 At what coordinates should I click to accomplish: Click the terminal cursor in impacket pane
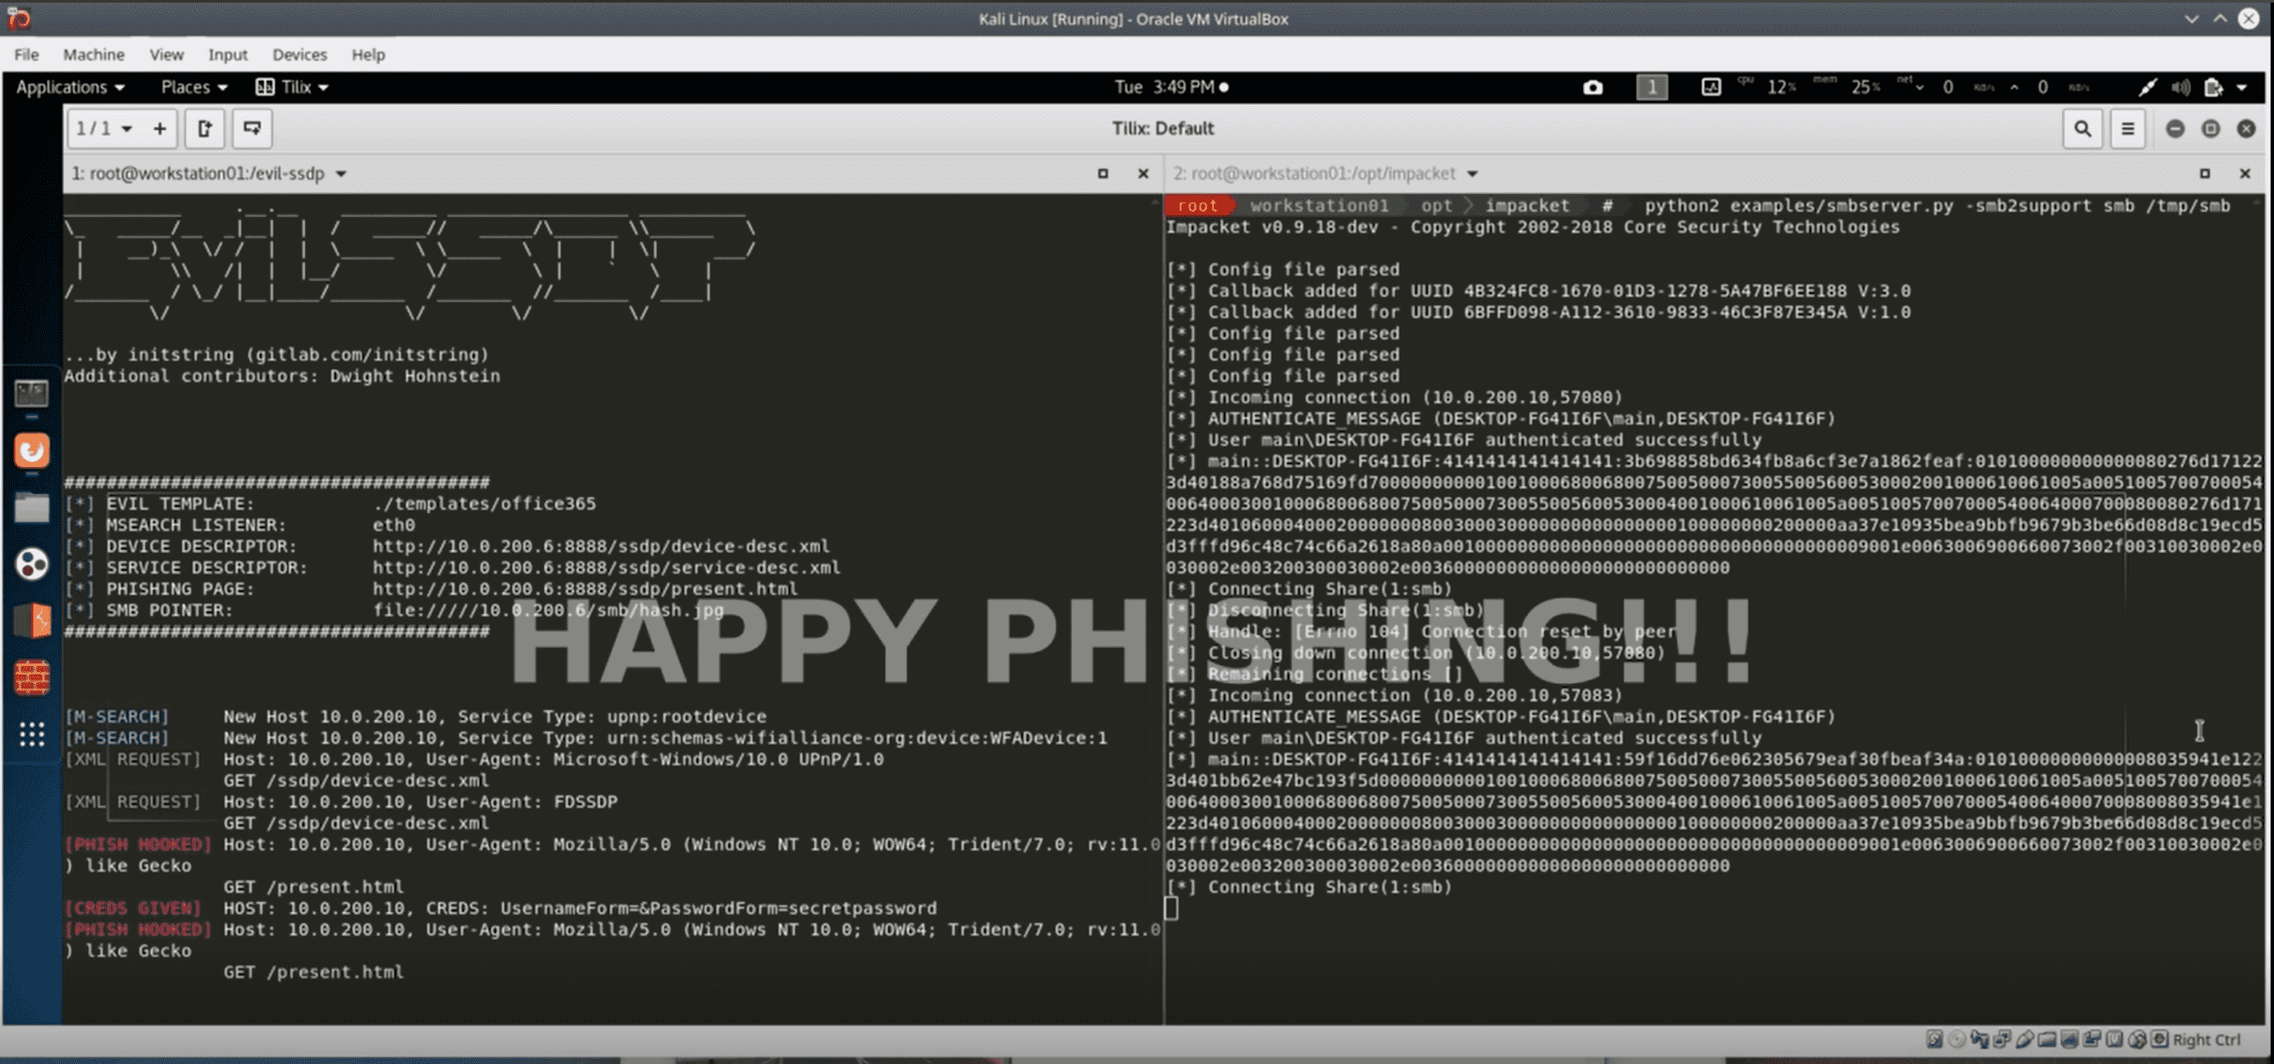pos(1171,909)
